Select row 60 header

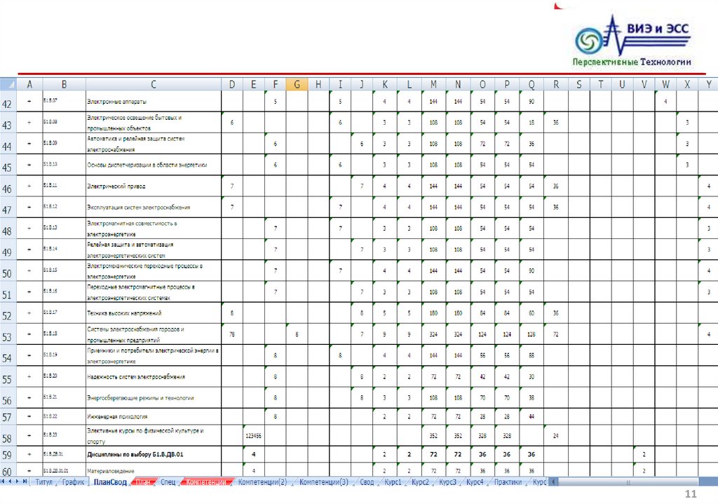(x=8, y=470)
